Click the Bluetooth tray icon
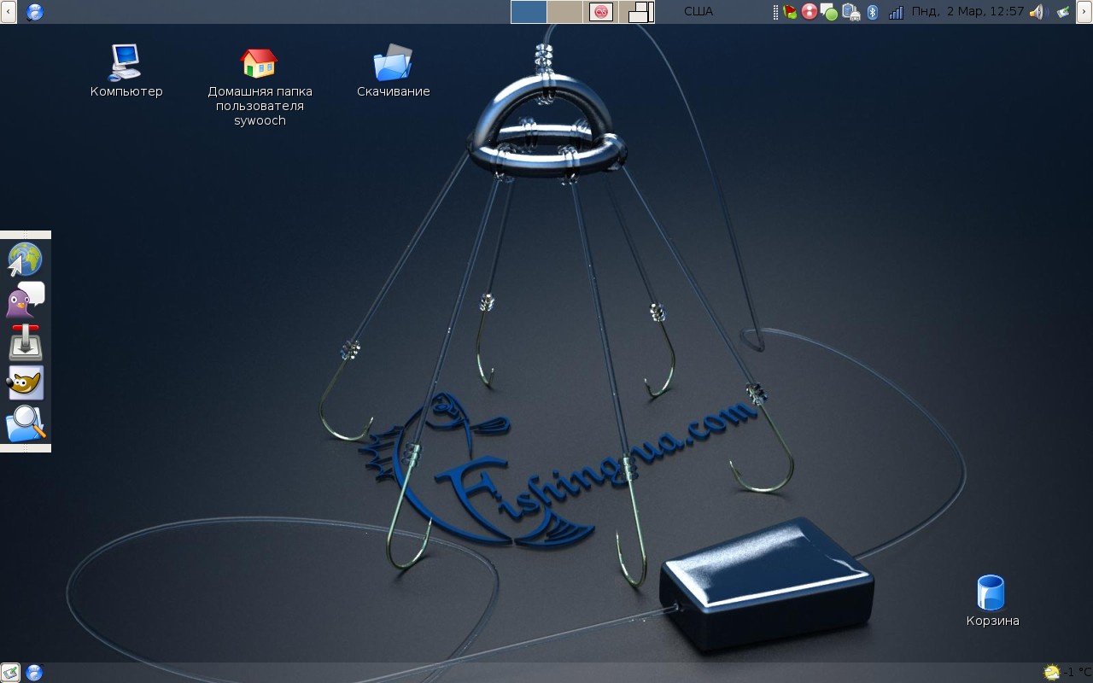1093x683 pixels. tap(873, 12)
